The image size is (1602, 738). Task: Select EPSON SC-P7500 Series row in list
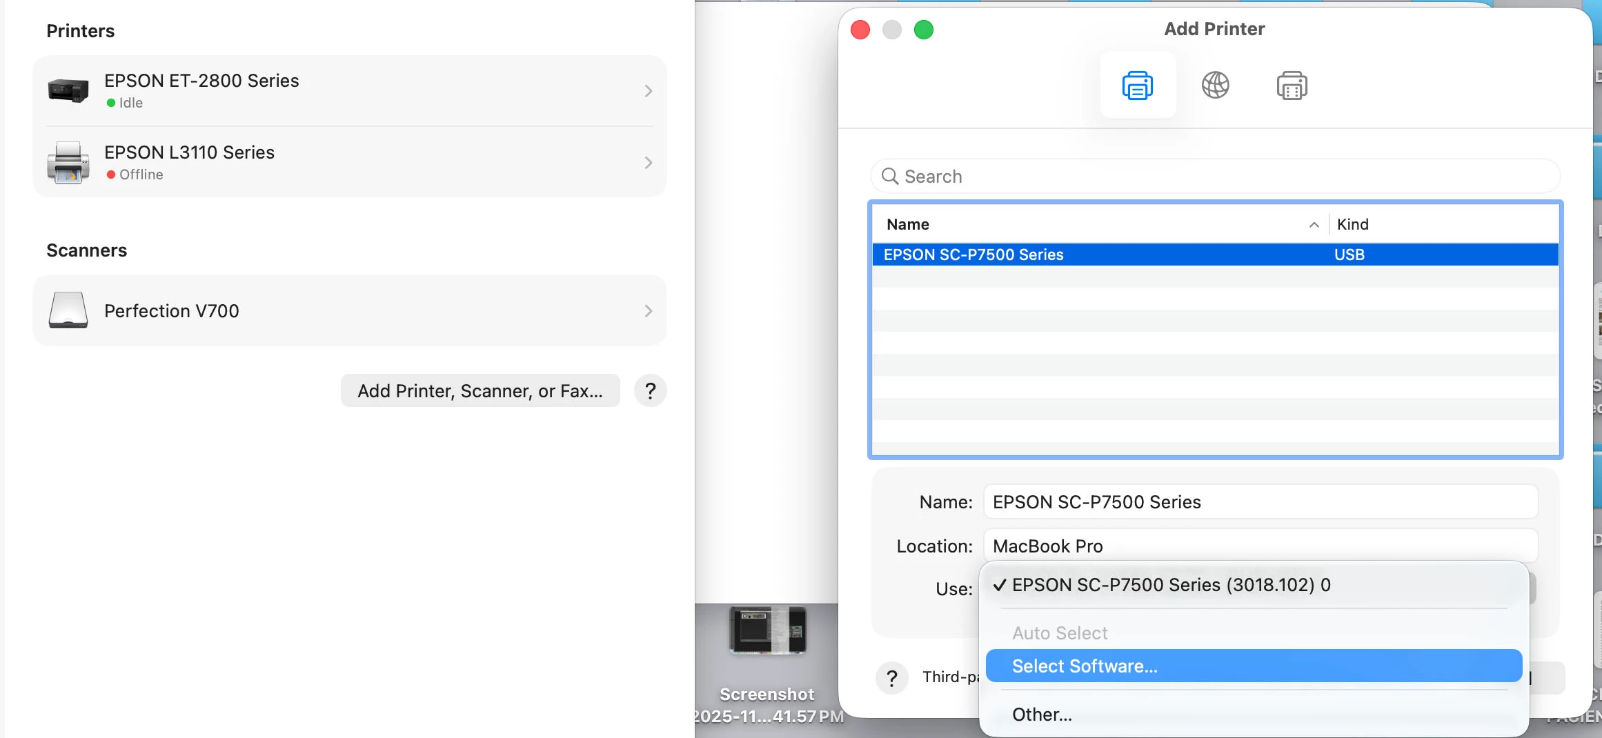pos(1215,255)
